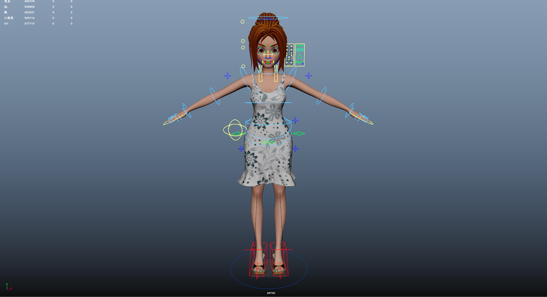Select the red foot box control, screen-right foot
547x297 pixels.
pos(279,260)
